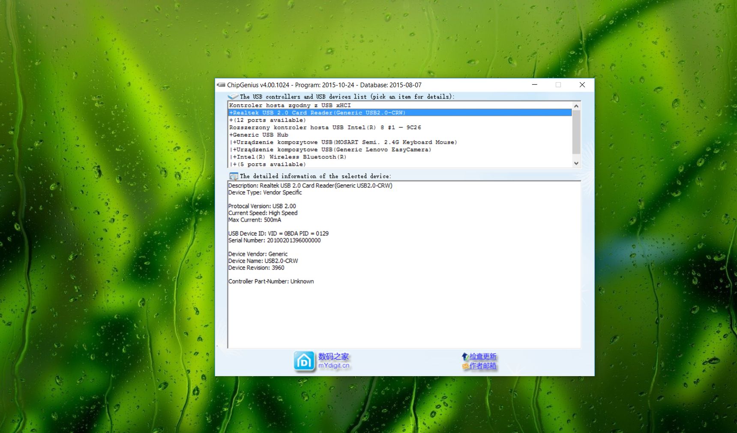Close the ChipGenius window
Image resolution: width=737 pixels, height=433 pixels.
(582, 85)
